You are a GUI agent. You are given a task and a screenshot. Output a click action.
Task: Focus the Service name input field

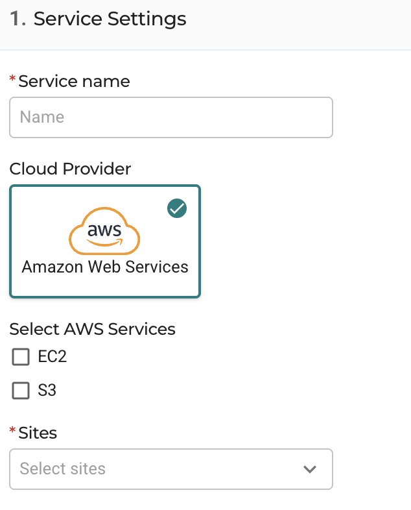coord(171,117)
